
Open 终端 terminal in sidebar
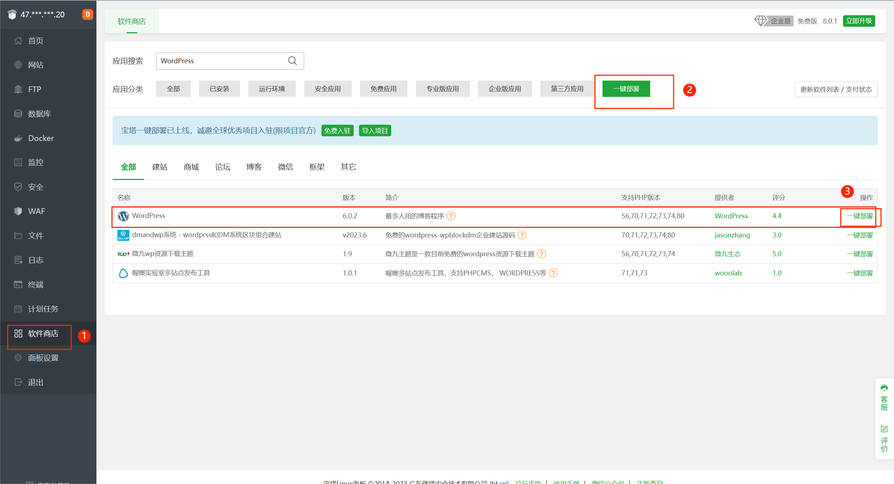35,284
